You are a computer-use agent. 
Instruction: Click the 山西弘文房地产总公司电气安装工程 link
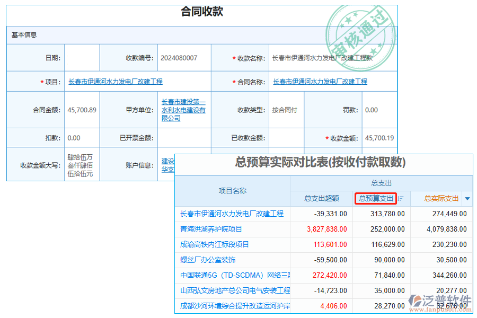click(235, 290)
